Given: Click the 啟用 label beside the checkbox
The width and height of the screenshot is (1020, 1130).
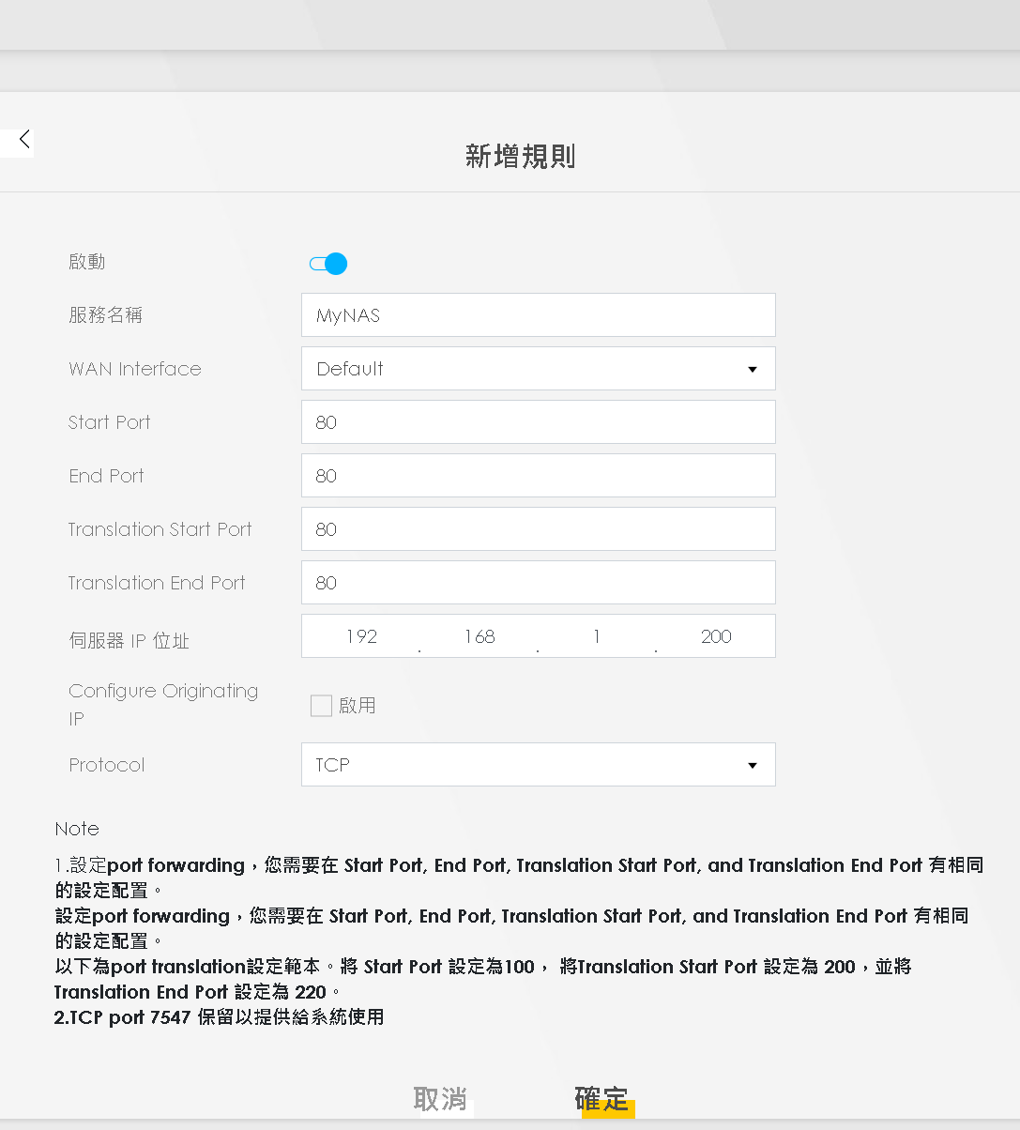Looking at the screenshot, I should tap(357, 706).
